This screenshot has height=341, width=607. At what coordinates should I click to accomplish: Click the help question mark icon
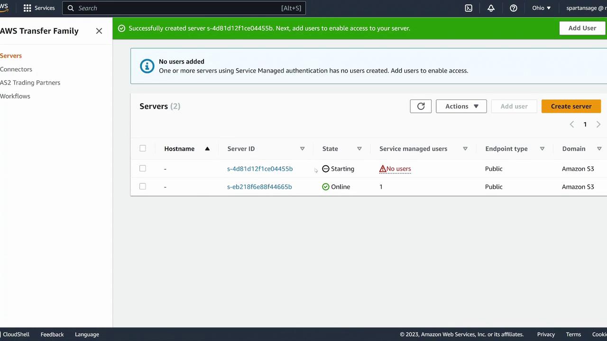point(514,8)
